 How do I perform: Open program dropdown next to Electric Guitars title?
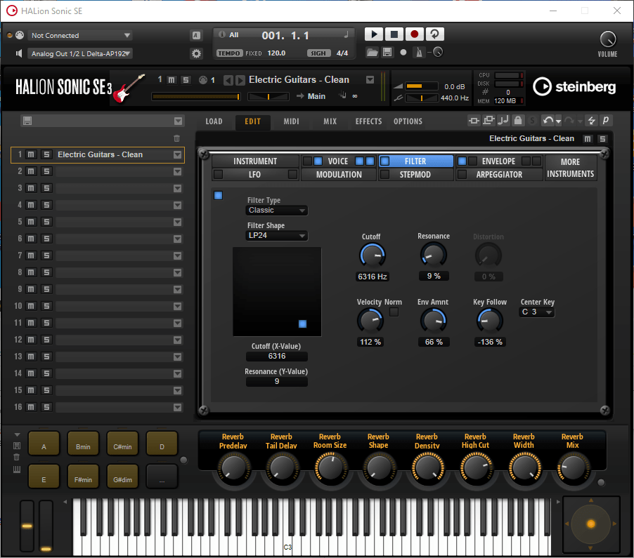[370, 80]
